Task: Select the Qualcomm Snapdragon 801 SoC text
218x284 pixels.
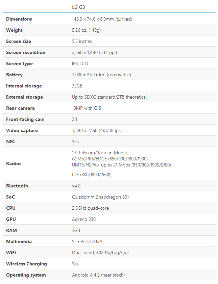Action: (100, 197)
